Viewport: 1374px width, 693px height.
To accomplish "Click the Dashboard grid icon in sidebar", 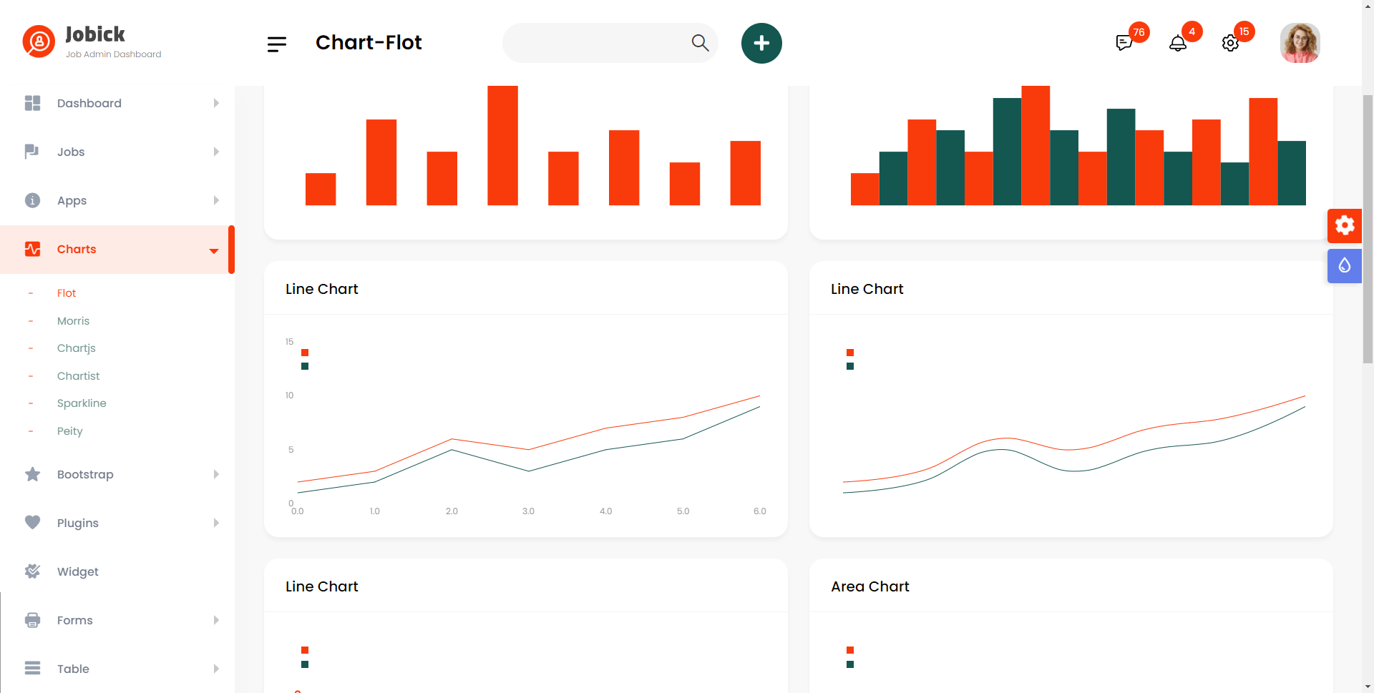I will click(32, 103).
